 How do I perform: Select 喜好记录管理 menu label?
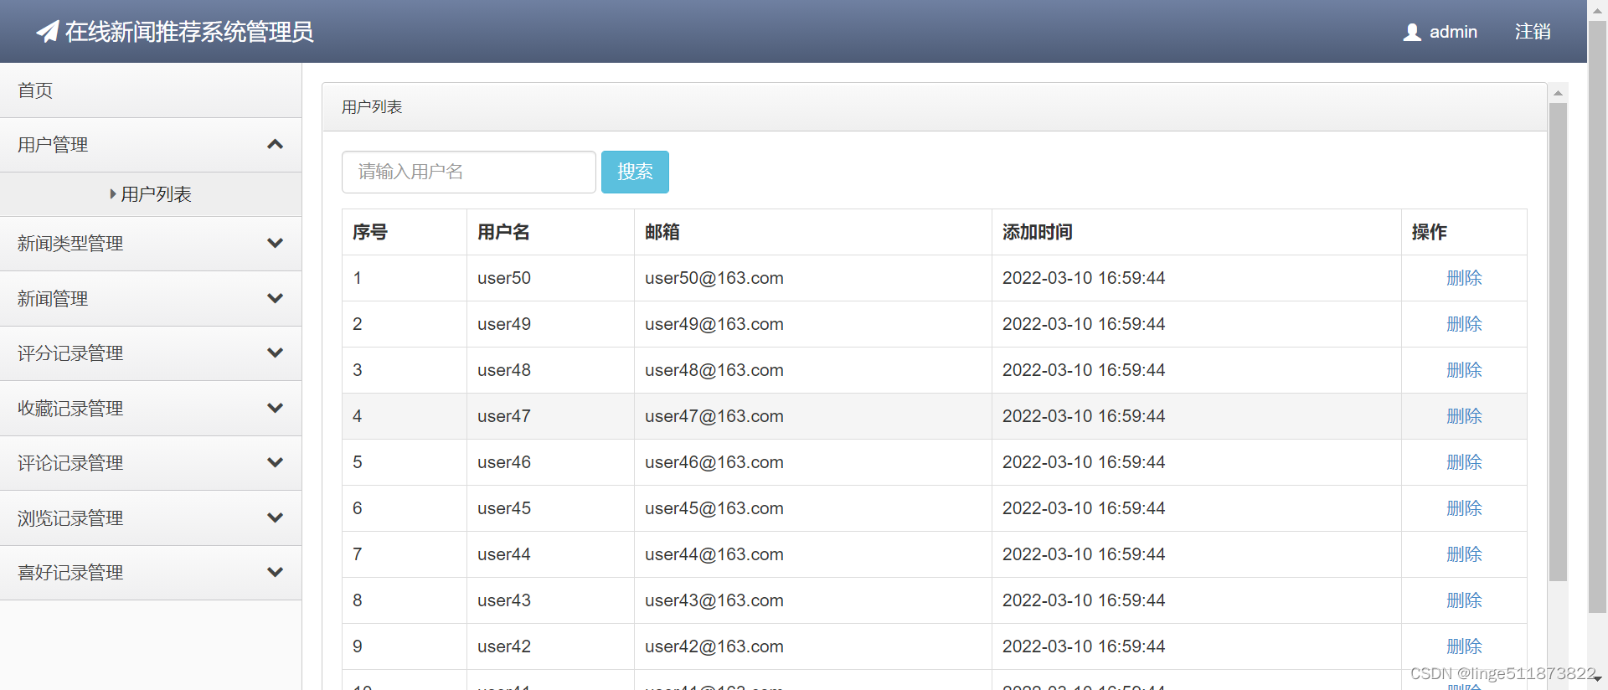point(70,573)
